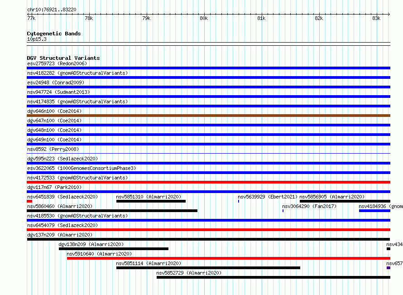Click the red nsv6454079 (Sedlazeck2020) bar
This screenshot has width=403, height=295.
[208, 230]
